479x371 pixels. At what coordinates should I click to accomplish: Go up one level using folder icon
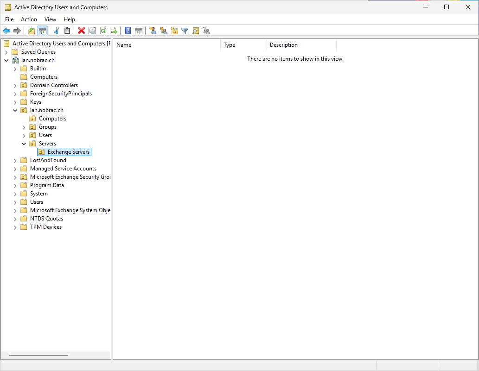[32, 31]
